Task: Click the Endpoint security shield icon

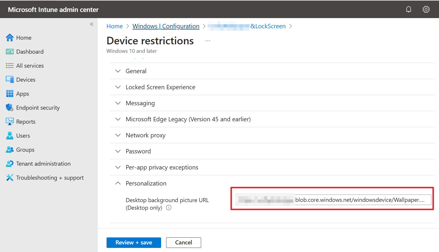Action: click(x=10, y=108)
